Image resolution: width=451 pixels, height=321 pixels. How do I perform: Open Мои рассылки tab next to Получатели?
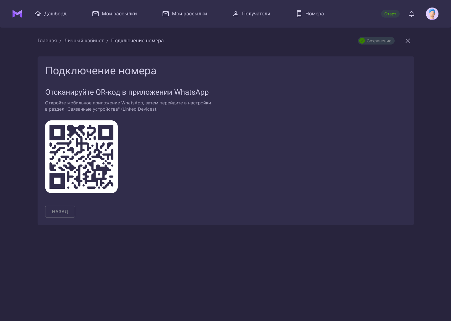(189, 14)
